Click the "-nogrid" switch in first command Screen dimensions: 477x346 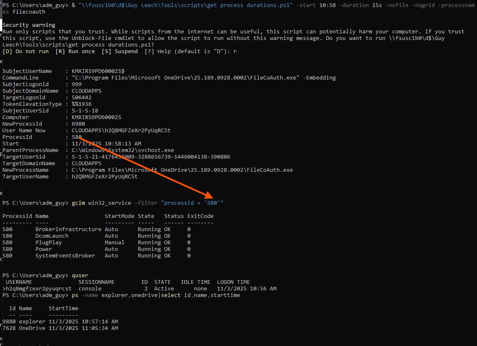coord(423,5)
